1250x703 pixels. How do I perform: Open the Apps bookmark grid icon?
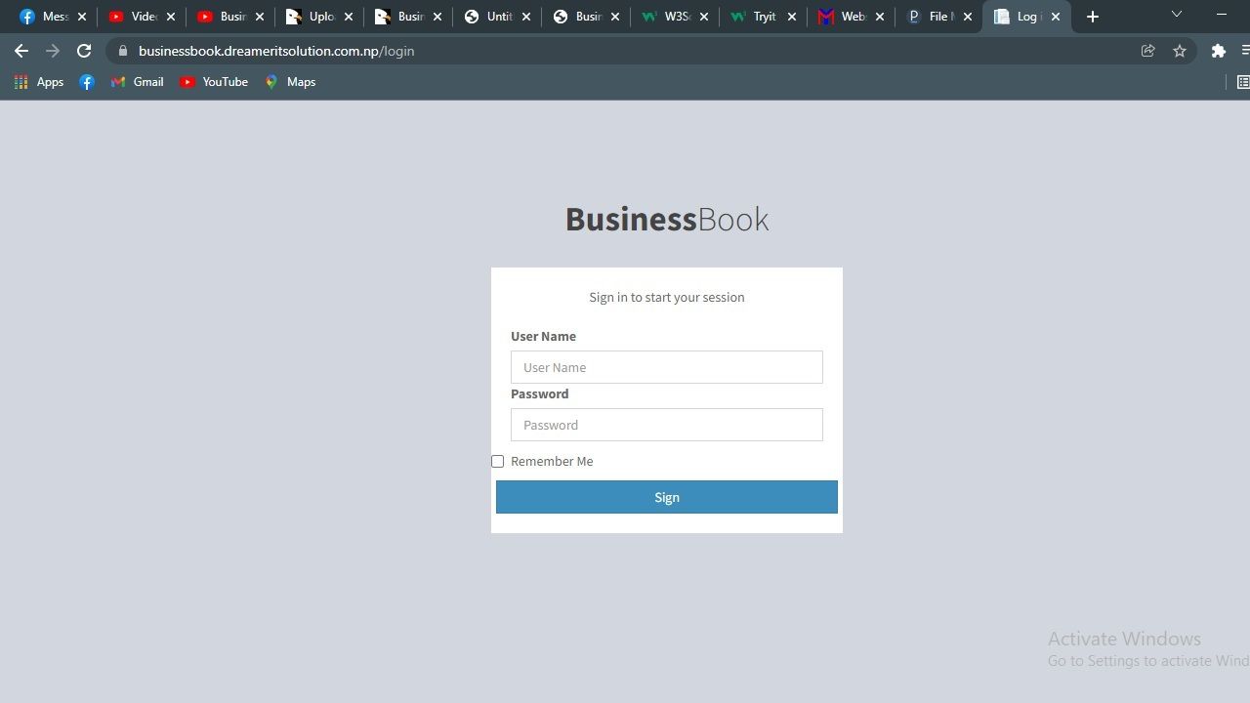pyautogui.click(x=21, y=82)
